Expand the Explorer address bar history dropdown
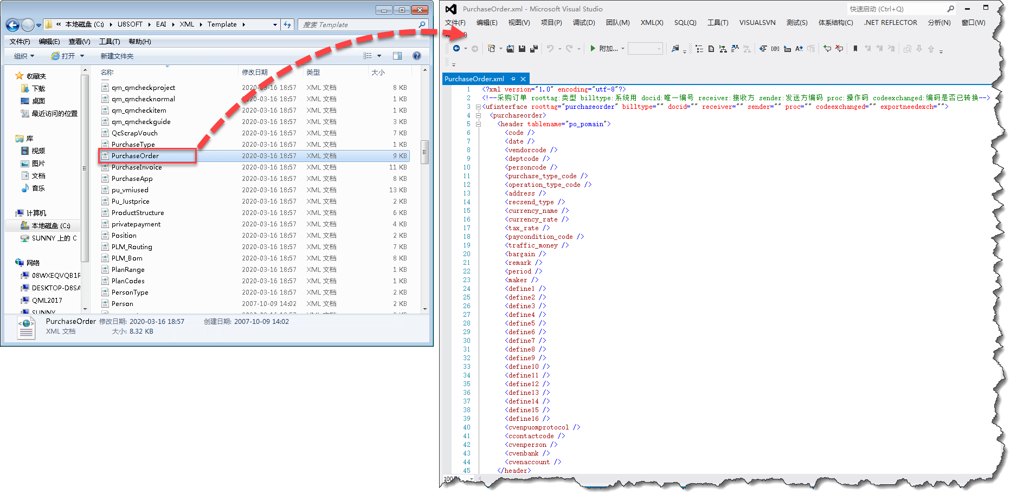 pos(275,24)
